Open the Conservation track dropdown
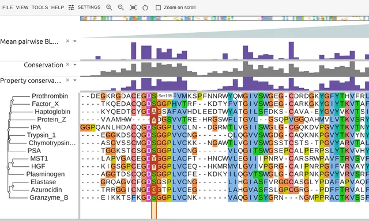 (75, 64)
